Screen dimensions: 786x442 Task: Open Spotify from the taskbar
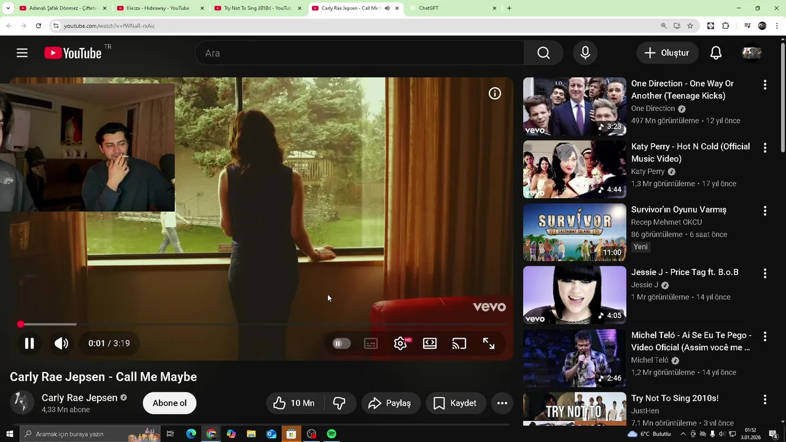point(332,434)
